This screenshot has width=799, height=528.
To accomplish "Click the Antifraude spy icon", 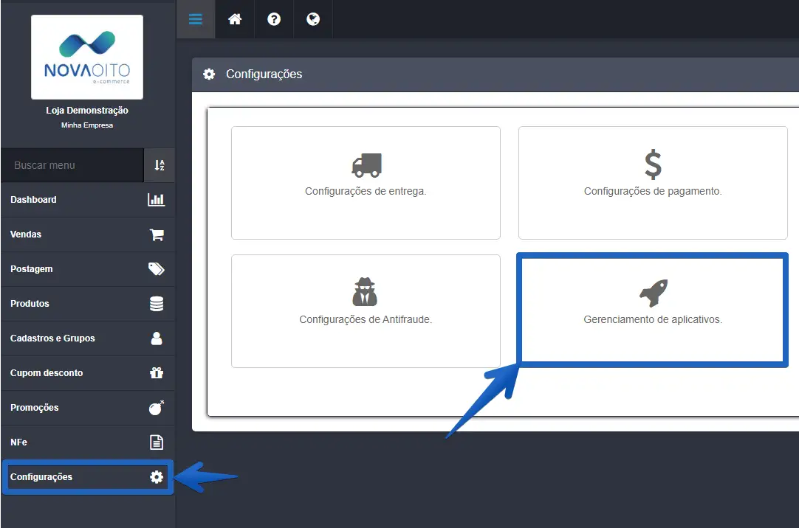I will (x=365, y=292).
